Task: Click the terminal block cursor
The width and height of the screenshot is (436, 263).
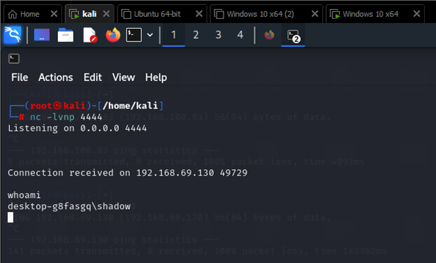Action: click(10, 218)
